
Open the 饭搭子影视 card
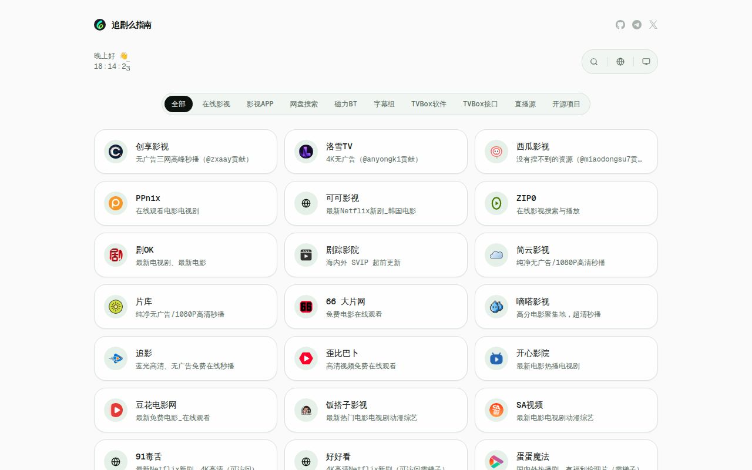[376, 410]
